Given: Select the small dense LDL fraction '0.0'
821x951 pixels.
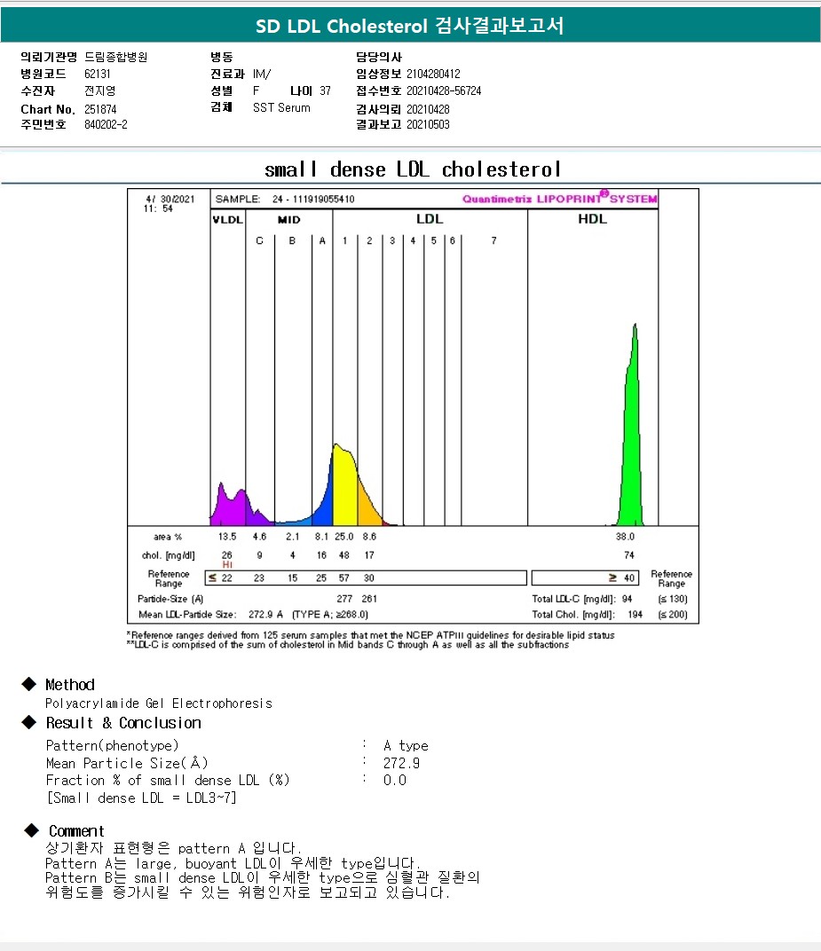Looking at the screenshot, I should point(394,780).
